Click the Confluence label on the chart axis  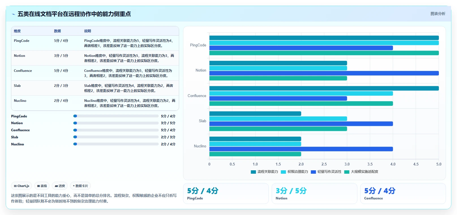(x=197, y=96)
